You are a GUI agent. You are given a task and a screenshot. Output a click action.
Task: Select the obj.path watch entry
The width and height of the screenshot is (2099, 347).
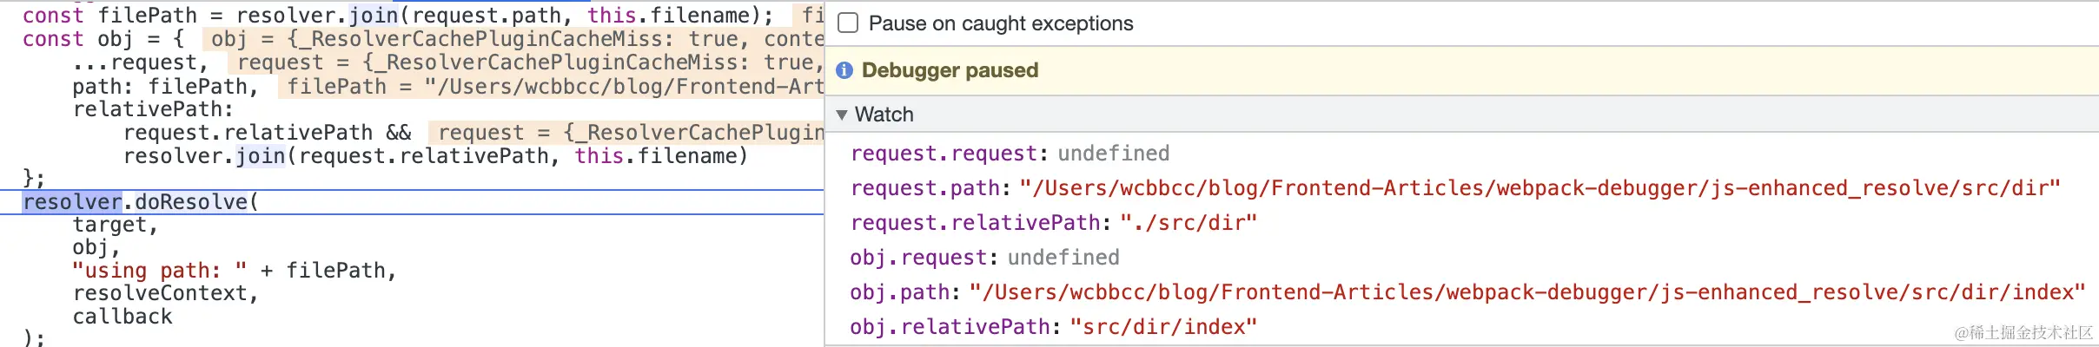[x=1467, y=292]
